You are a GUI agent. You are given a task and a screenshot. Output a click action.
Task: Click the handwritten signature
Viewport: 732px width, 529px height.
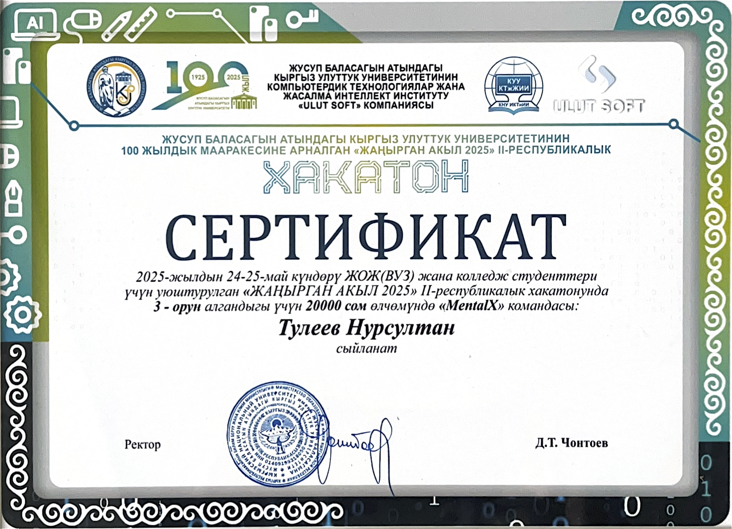(357, 447)
